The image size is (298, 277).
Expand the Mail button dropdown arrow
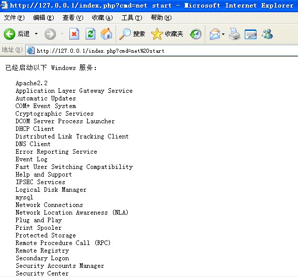pyautogui.click(x=223, y=34)
